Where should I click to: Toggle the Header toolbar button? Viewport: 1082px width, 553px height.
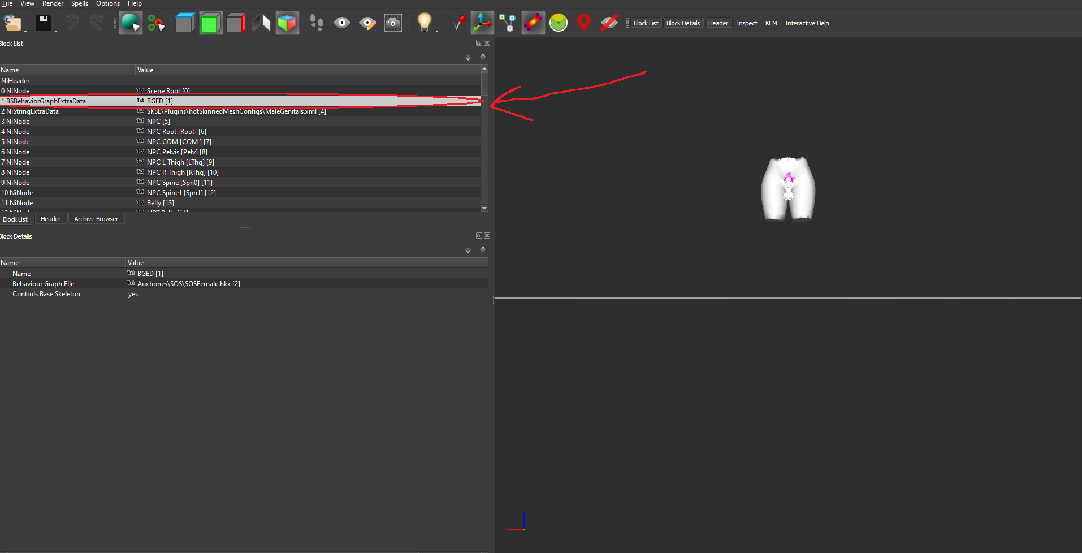click(719, 23)
